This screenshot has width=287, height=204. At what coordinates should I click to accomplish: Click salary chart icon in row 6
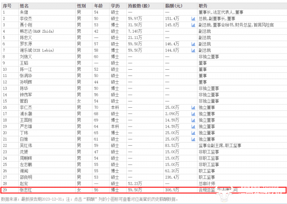pyautogui.click(x=193, y=44)
